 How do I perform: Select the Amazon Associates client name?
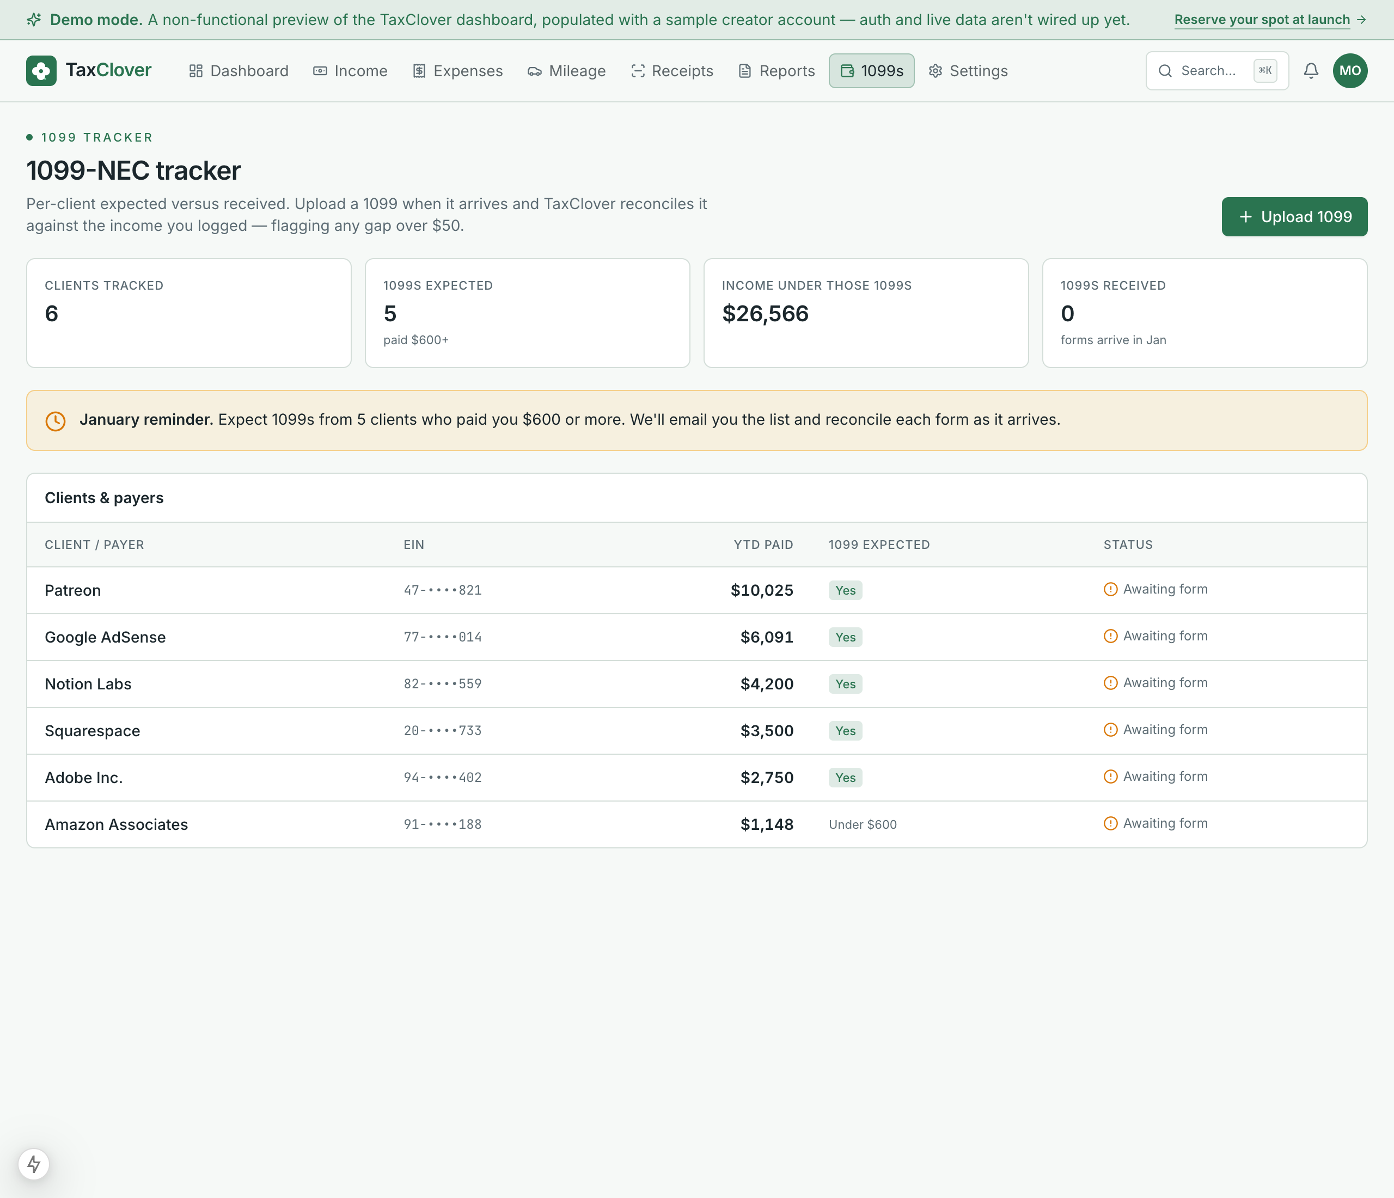point(117,824)
